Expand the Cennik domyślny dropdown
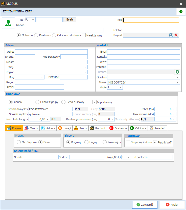Image resolution: width=186 pixels, height=210 pixels. click(70, 109)
